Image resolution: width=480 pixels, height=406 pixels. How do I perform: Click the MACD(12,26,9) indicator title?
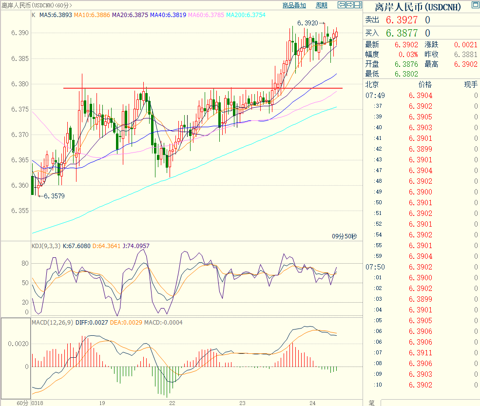pos(53,323)
